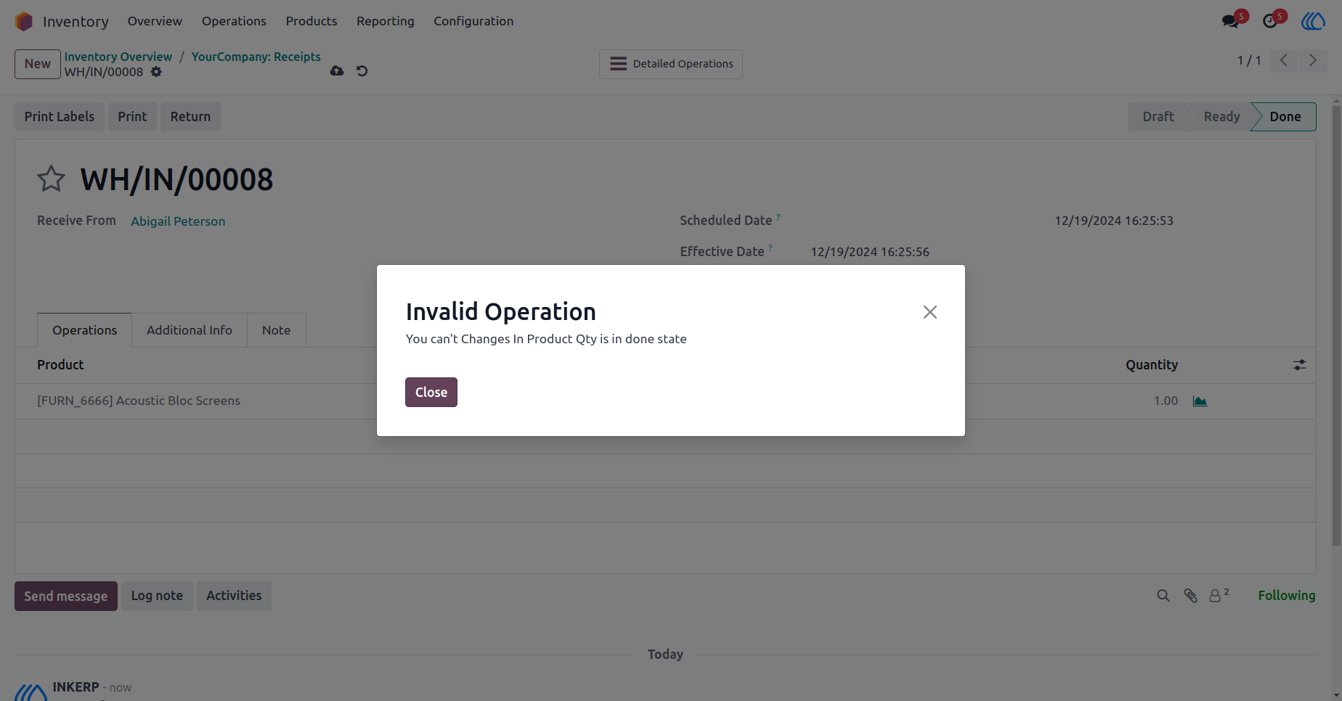1342x701 pixels.
Task: Select the Ready status stage
Action: 1221,117
